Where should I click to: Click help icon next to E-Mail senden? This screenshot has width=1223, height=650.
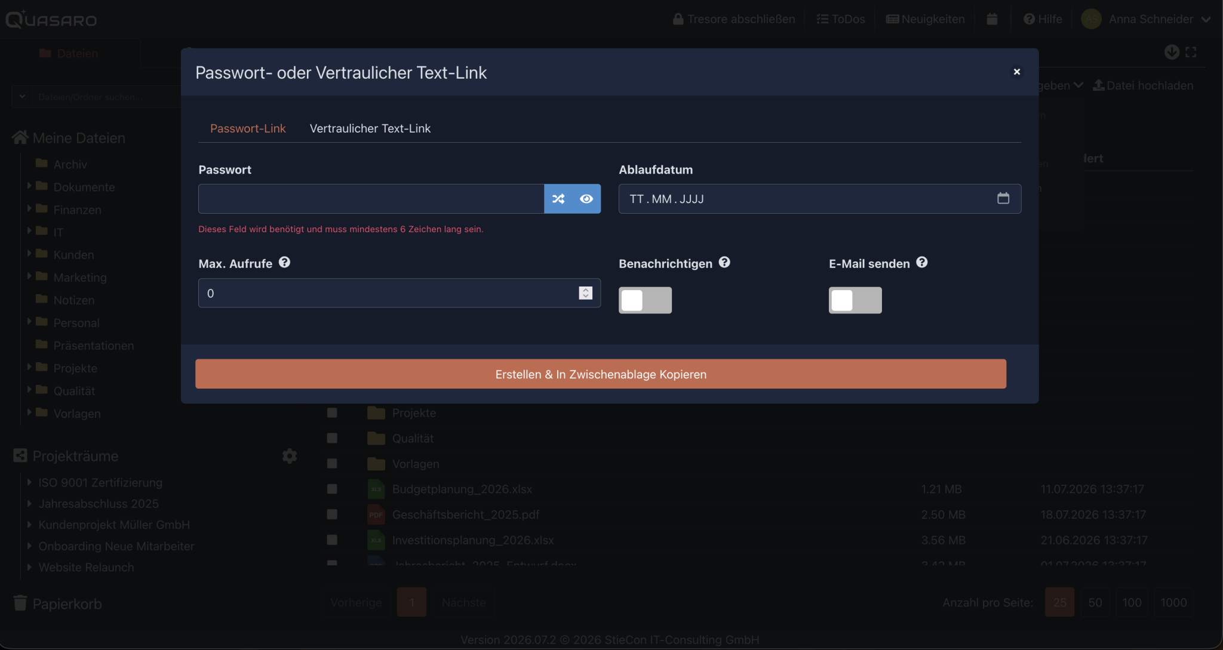coord(922,263)
